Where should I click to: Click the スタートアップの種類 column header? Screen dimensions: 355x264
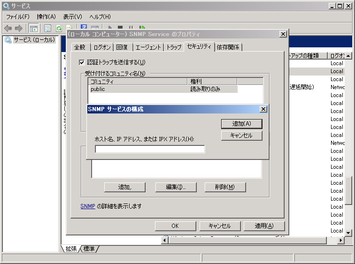308,56
